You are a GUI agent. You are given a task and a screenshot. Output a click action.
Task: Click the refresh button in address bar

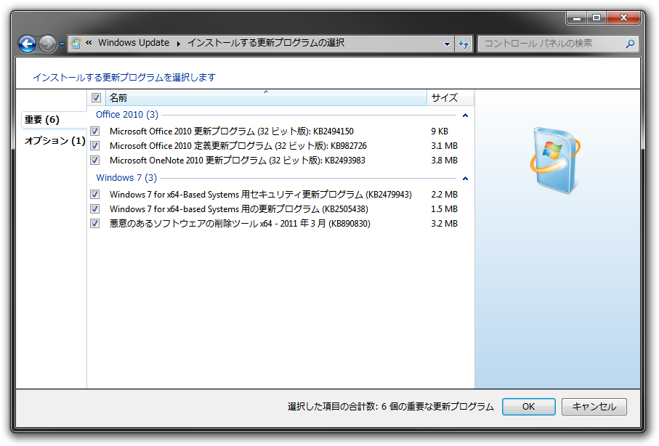(464, 44)
